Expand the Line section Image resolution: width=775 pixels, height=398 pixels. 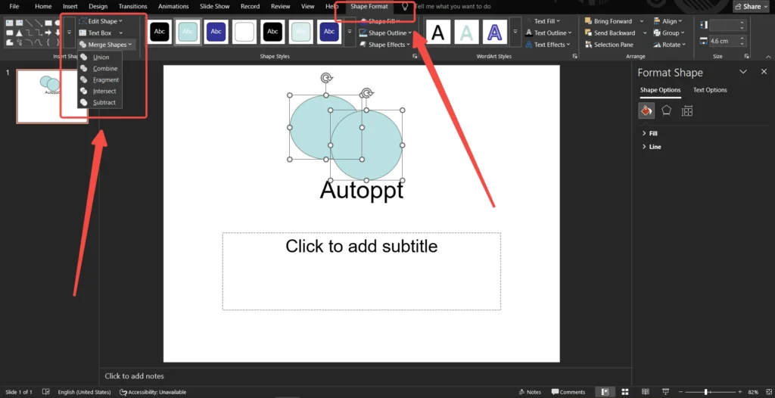pyautogui.click(x=651, y=147)
